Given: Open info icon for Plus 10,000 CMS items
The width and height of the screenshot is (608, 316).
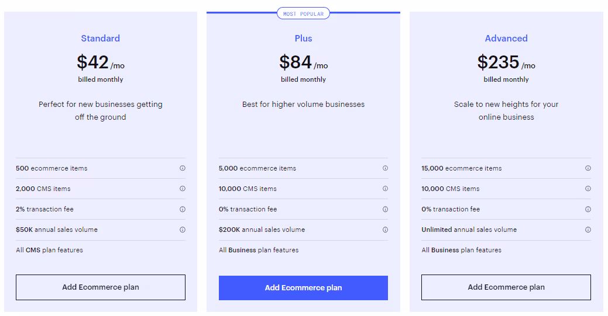Looking at the screenshot, I should point(385,189).
